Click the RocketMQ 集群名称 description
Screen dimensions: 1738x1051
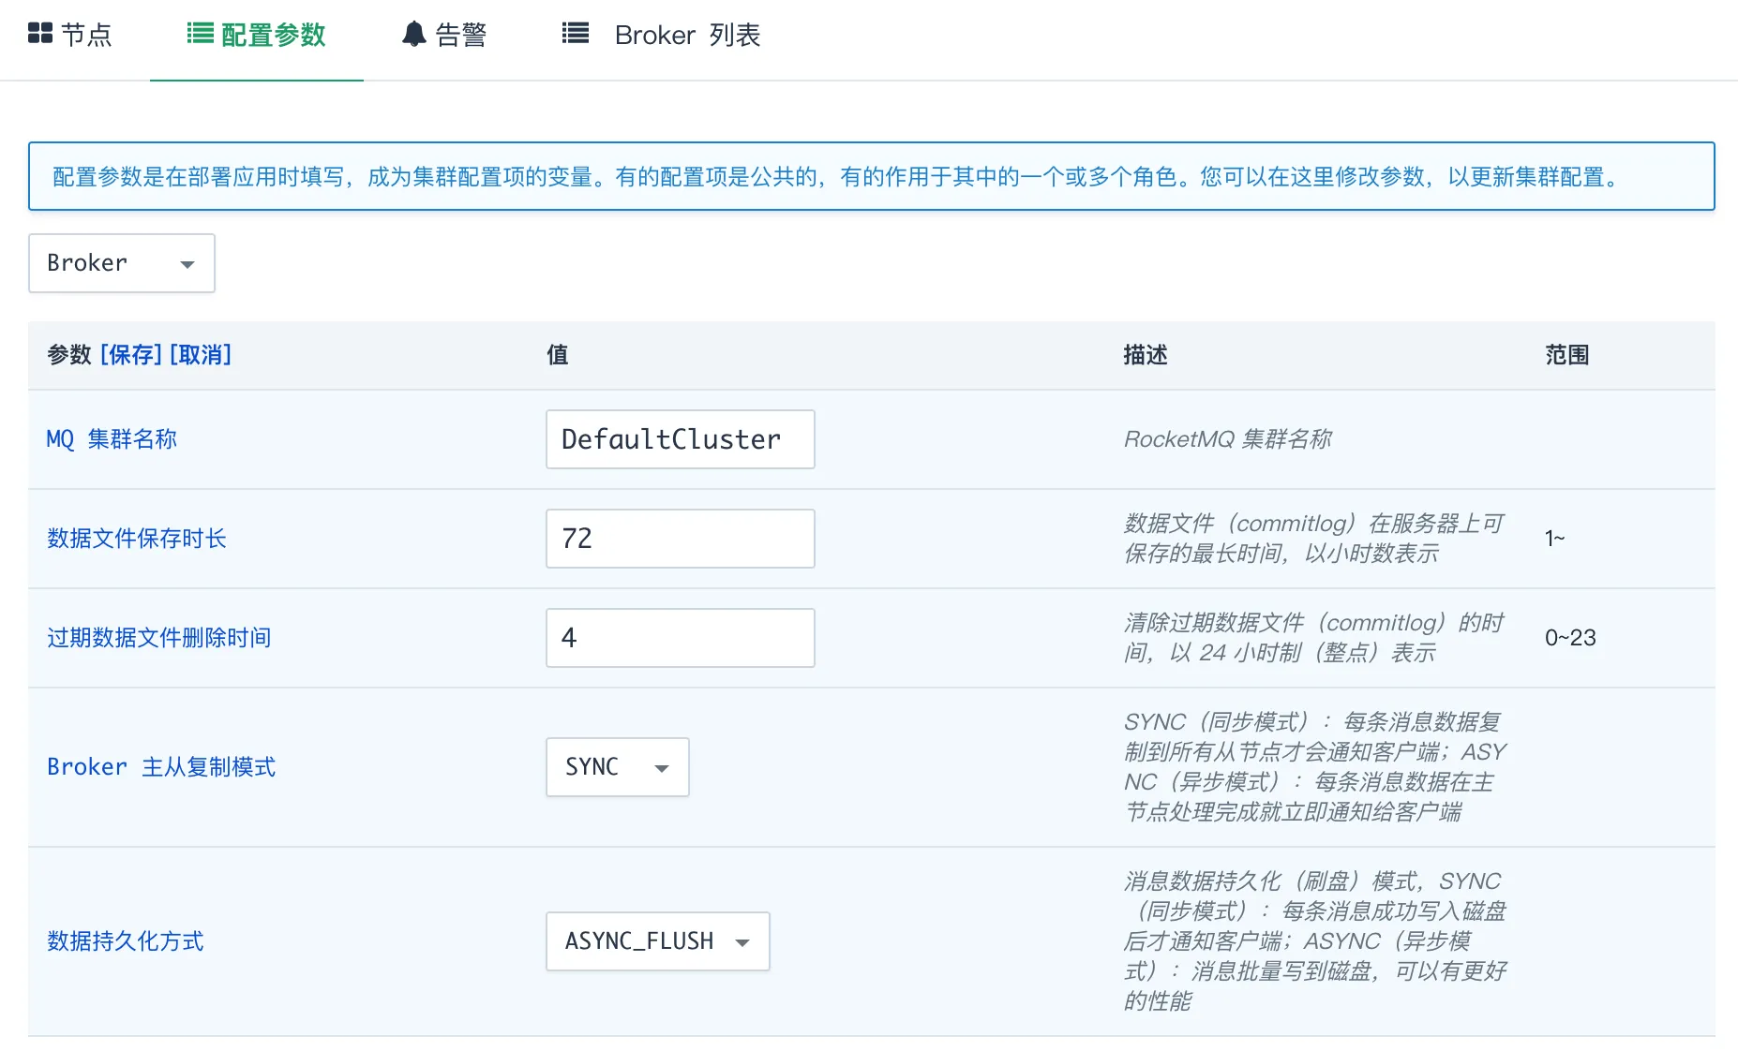click(x=1228, y=439)
